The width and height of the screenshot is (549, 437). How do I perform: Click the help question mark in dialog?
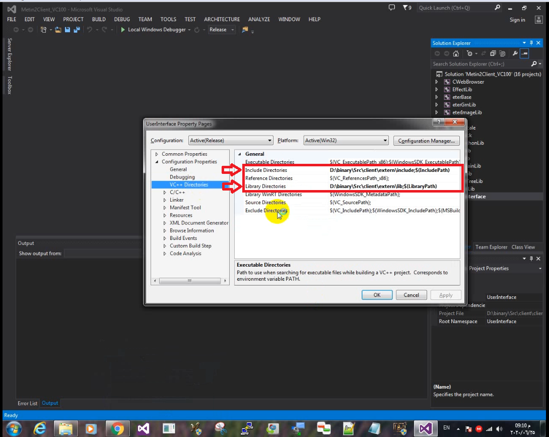click(x=439, y=121)
